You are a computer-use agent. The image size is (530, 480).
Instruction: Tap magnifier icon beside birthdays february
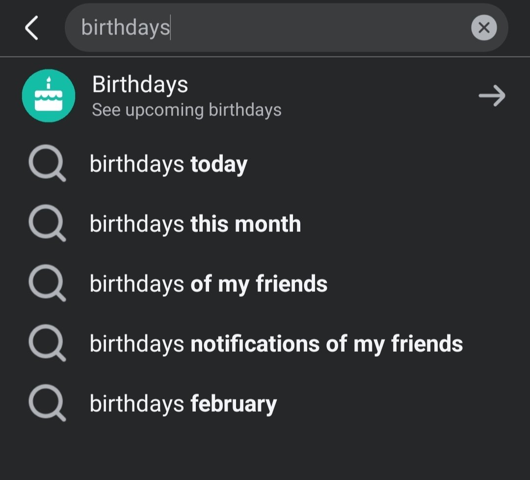point(47,404)
